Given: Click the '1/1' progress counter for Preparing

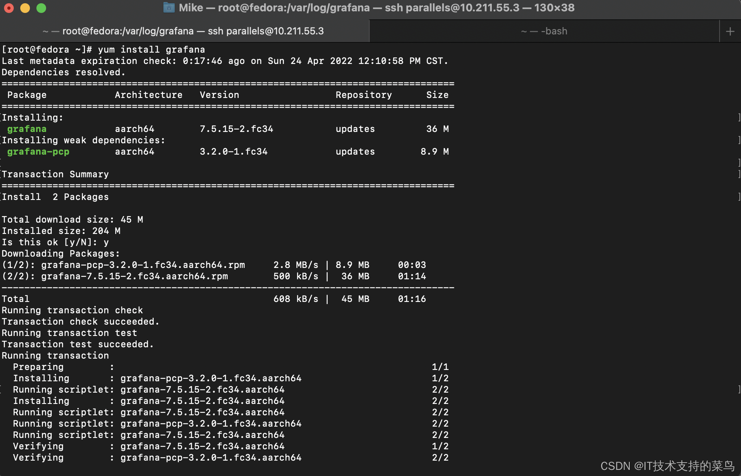Looking at the screenshot, I should click(440, 367).
